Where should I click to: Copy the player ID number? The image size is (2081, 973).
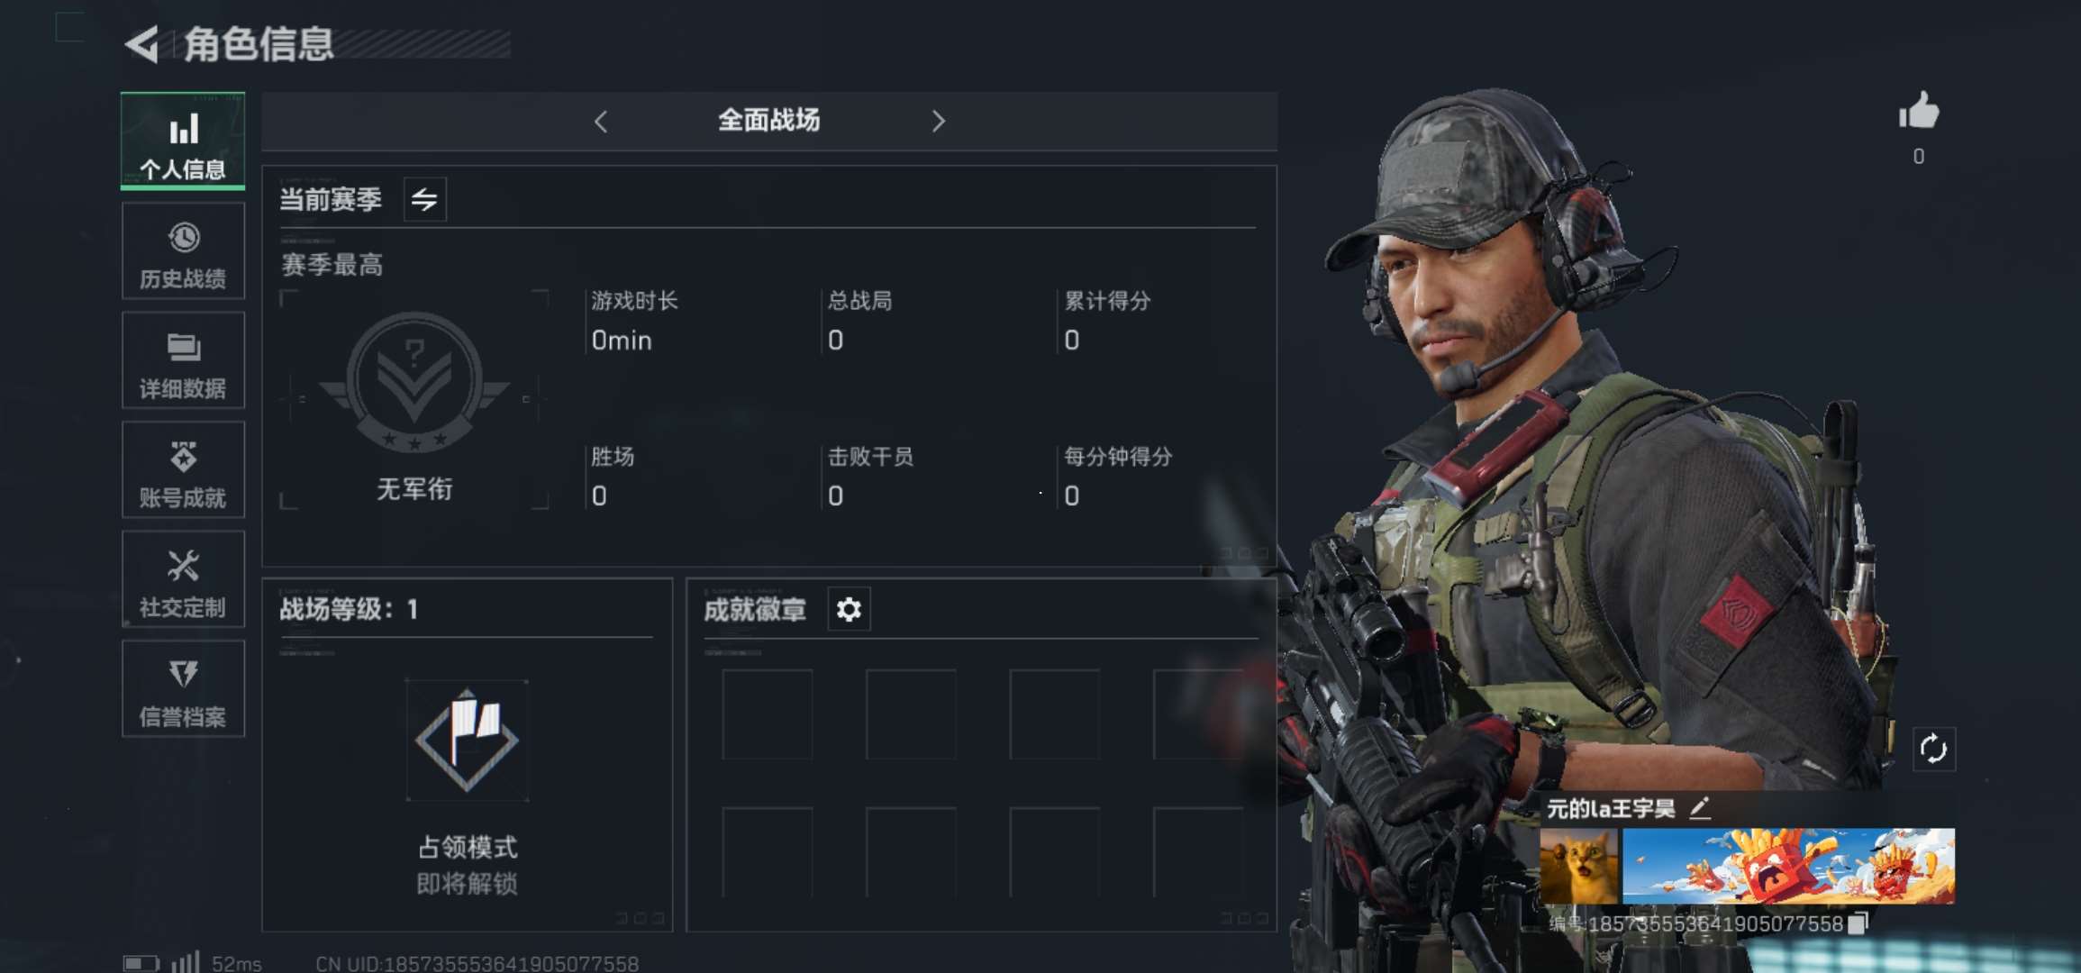pos(1858,923)
